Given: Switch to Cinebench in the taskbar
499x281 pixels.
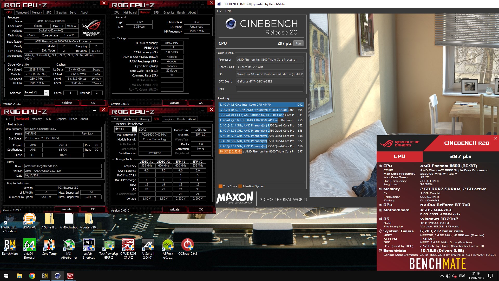Looking at the screenshot, I should point(57,276).
